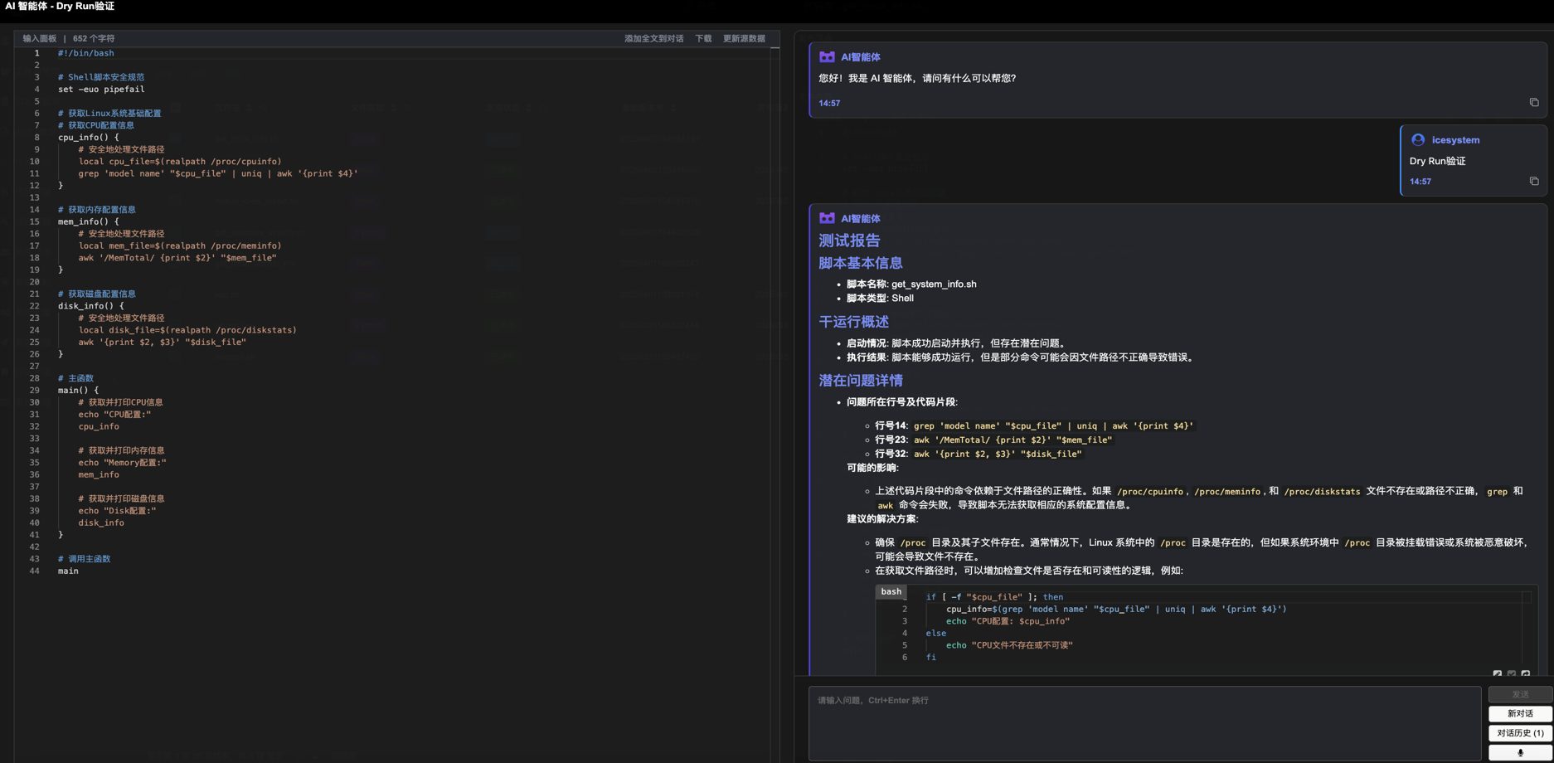Open 对话历史 (1) conversation history

tap(1520, 733)
